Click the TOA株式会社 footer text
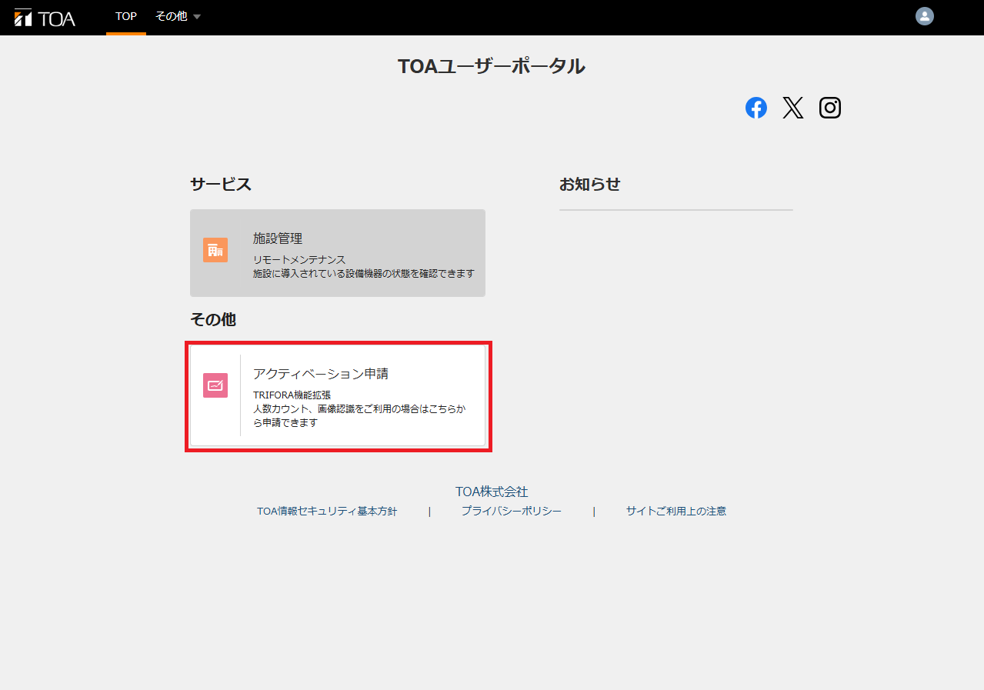Viewport: 984px width, 690px height. click(492, 492)
